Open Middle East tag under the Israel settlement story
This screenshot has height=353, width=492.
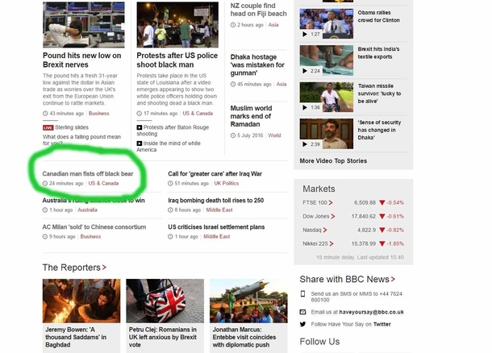(216, 237)
